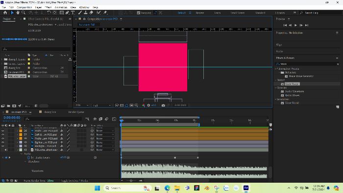The width and height of the screenshot is (343, 193).
Task: Open parent dropdown for layer 37
Action: 105,135
